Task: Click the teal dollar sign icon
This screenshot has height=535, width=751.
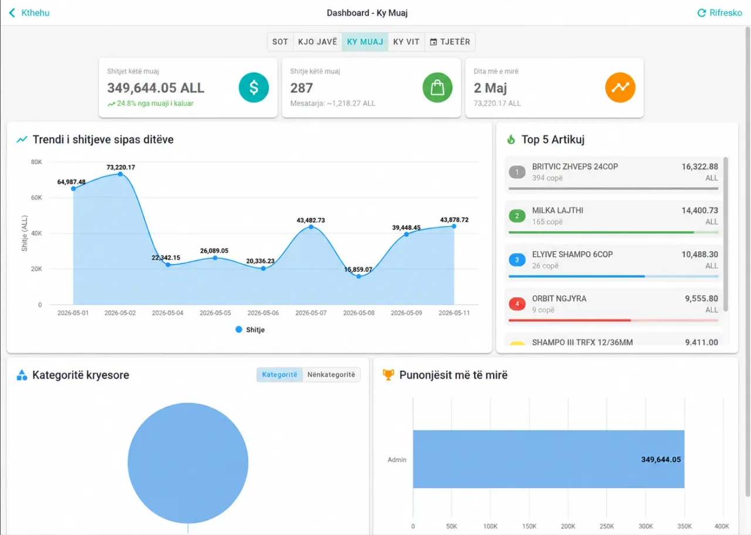Action: 253,87
